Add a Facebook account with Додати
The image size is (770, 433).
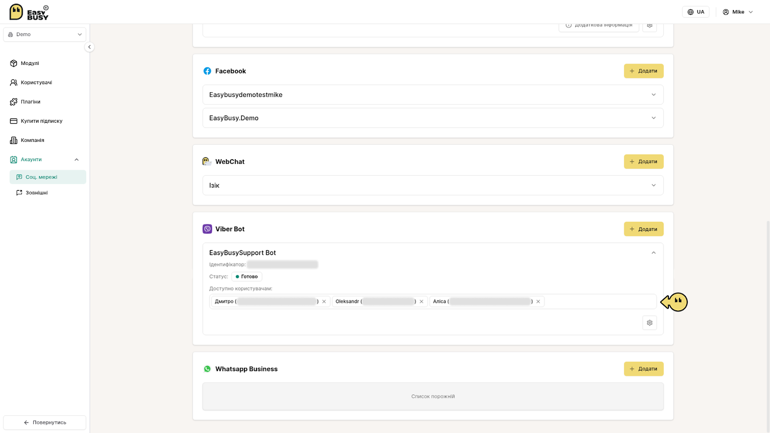pyautogui.click(x=643, y=71)
